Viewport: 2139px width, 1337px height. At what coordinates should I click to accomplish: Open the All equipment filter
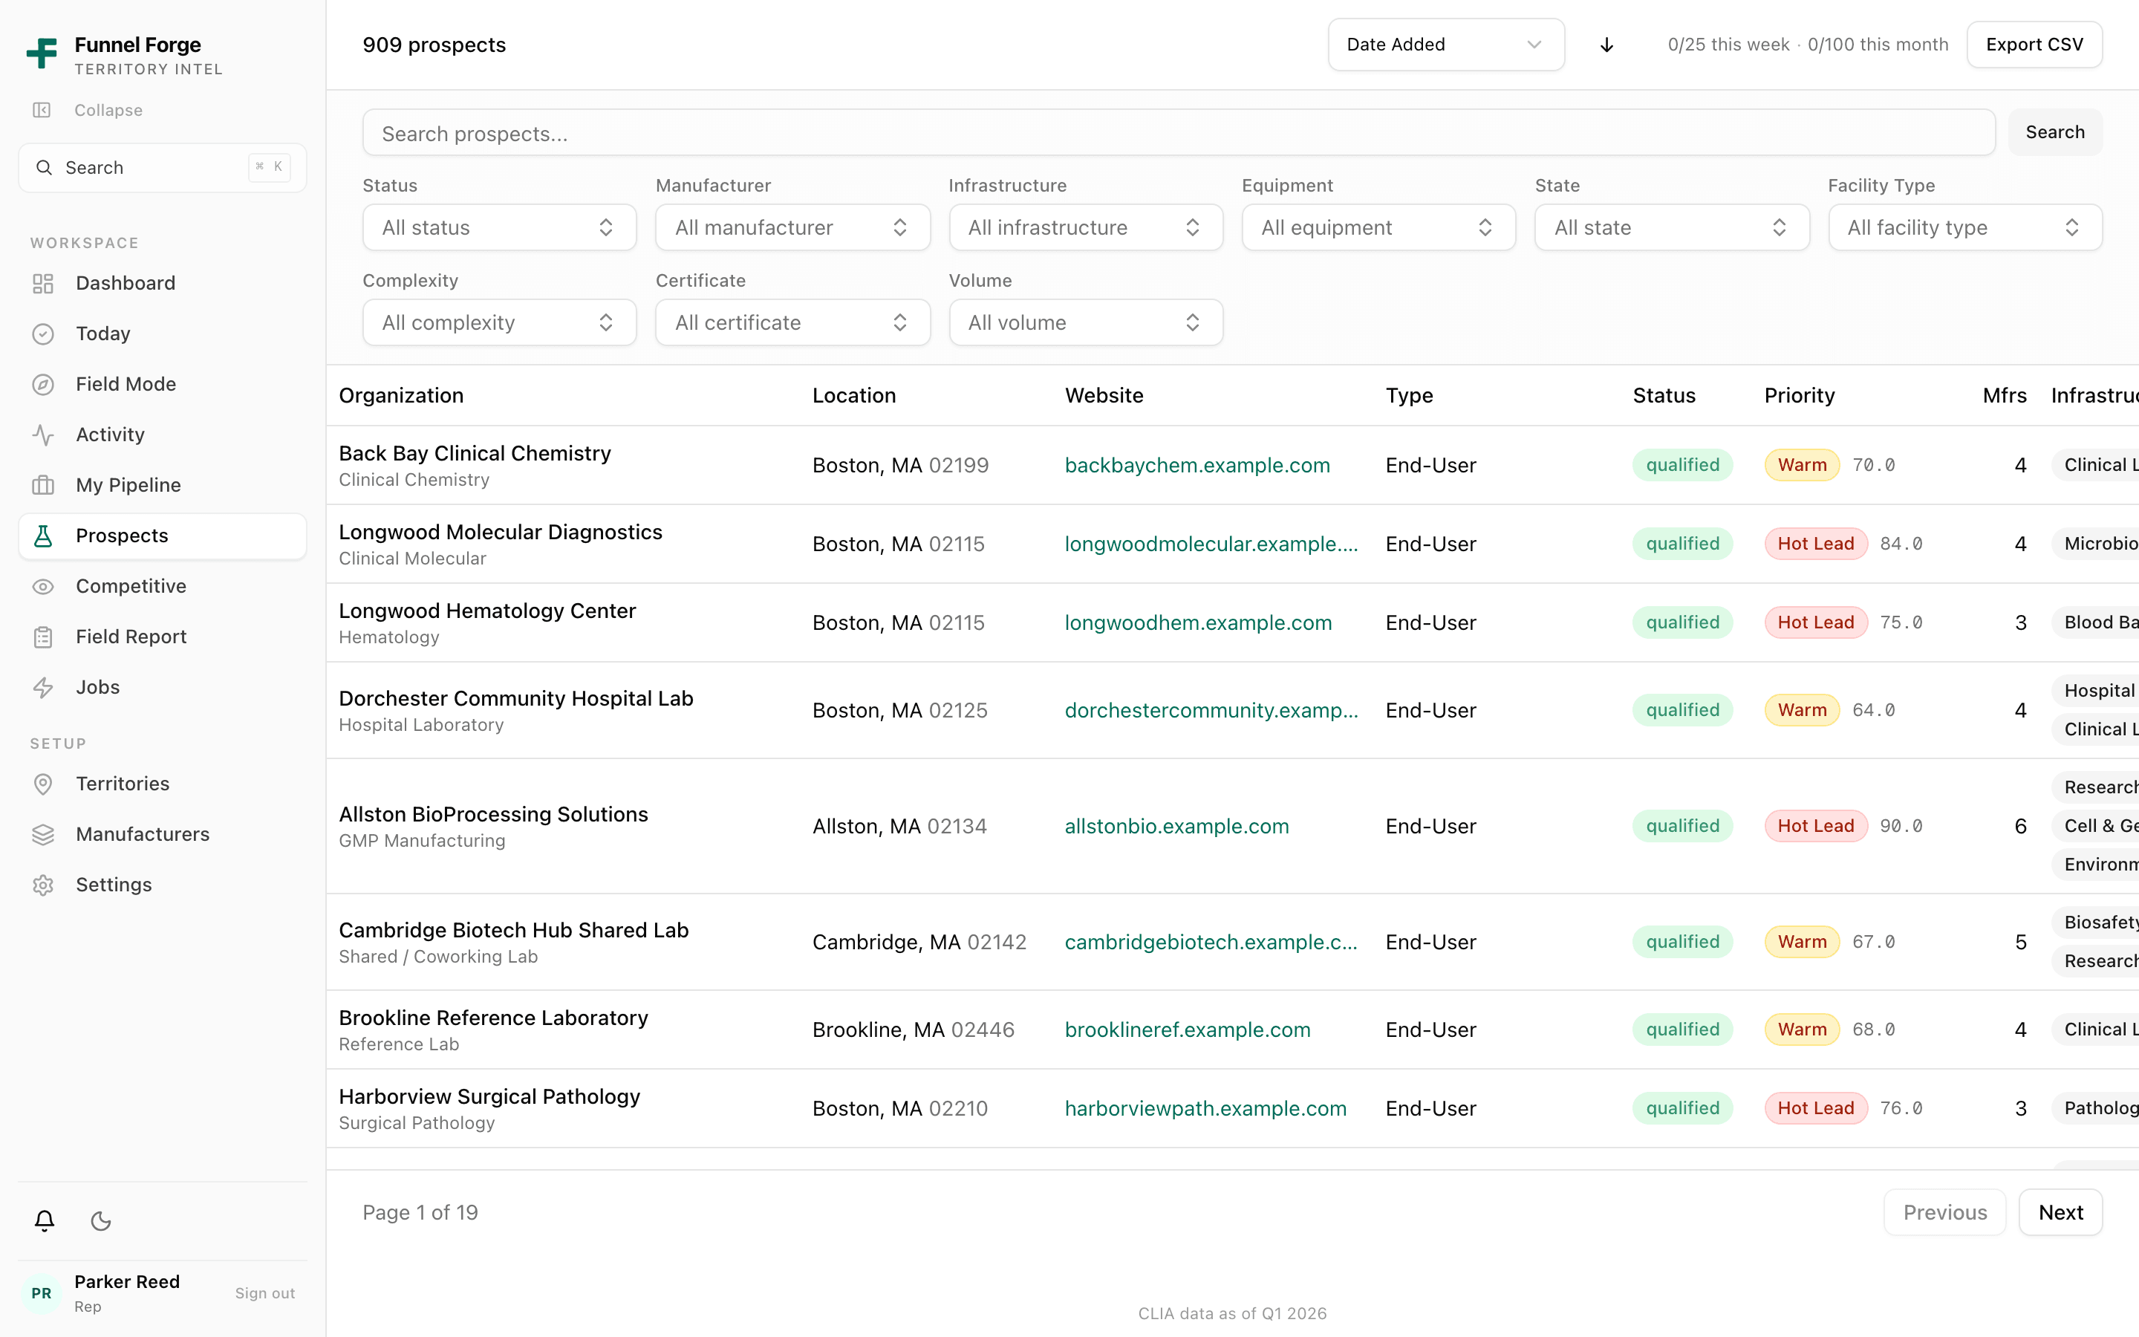[1379, 227]
